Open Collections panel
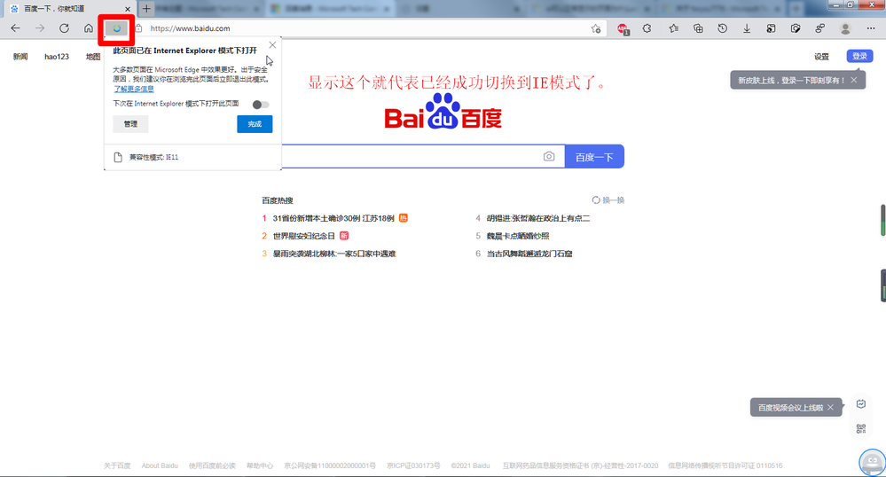 point(698,28)
